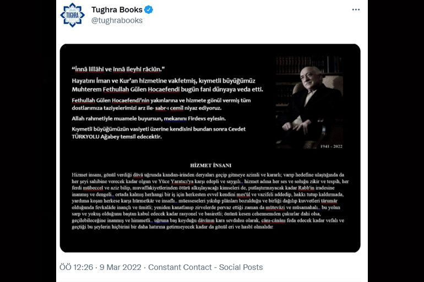Open the Tughra Books profile avatar logo

tap(72, 15)
